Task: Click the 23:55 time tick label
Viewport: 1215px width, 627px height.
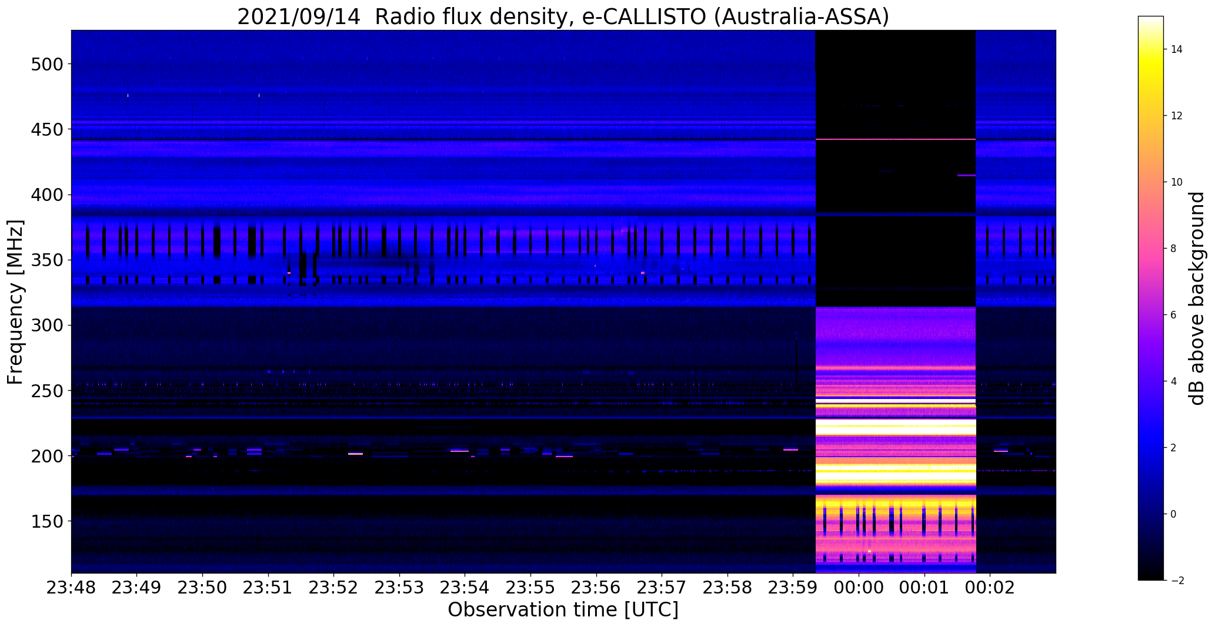Action: click(531, 588)
